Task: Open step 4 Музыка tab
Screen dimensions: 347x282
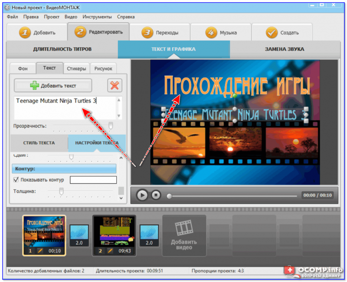Action: [221, 32]
